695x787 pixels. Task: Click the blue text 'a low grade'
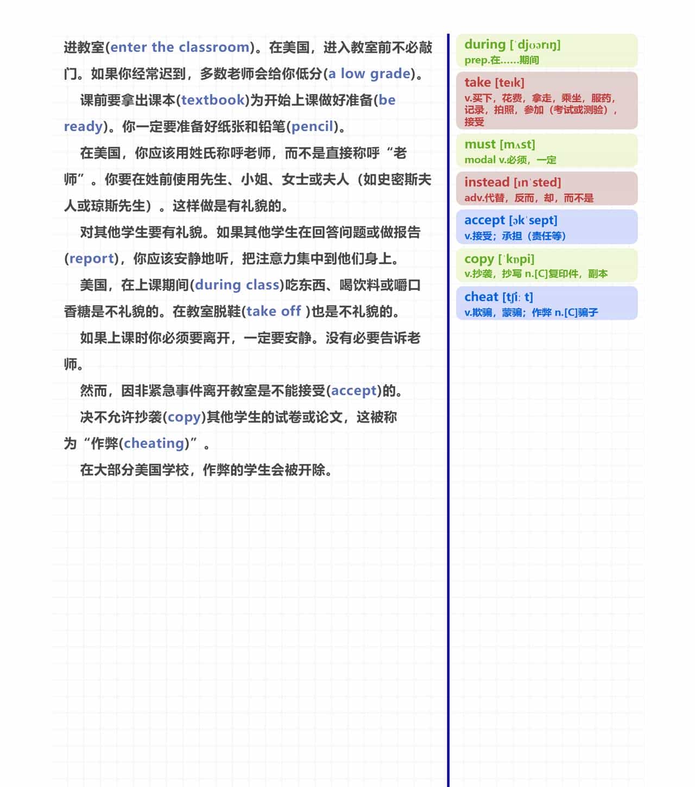(x=368, y=74)
